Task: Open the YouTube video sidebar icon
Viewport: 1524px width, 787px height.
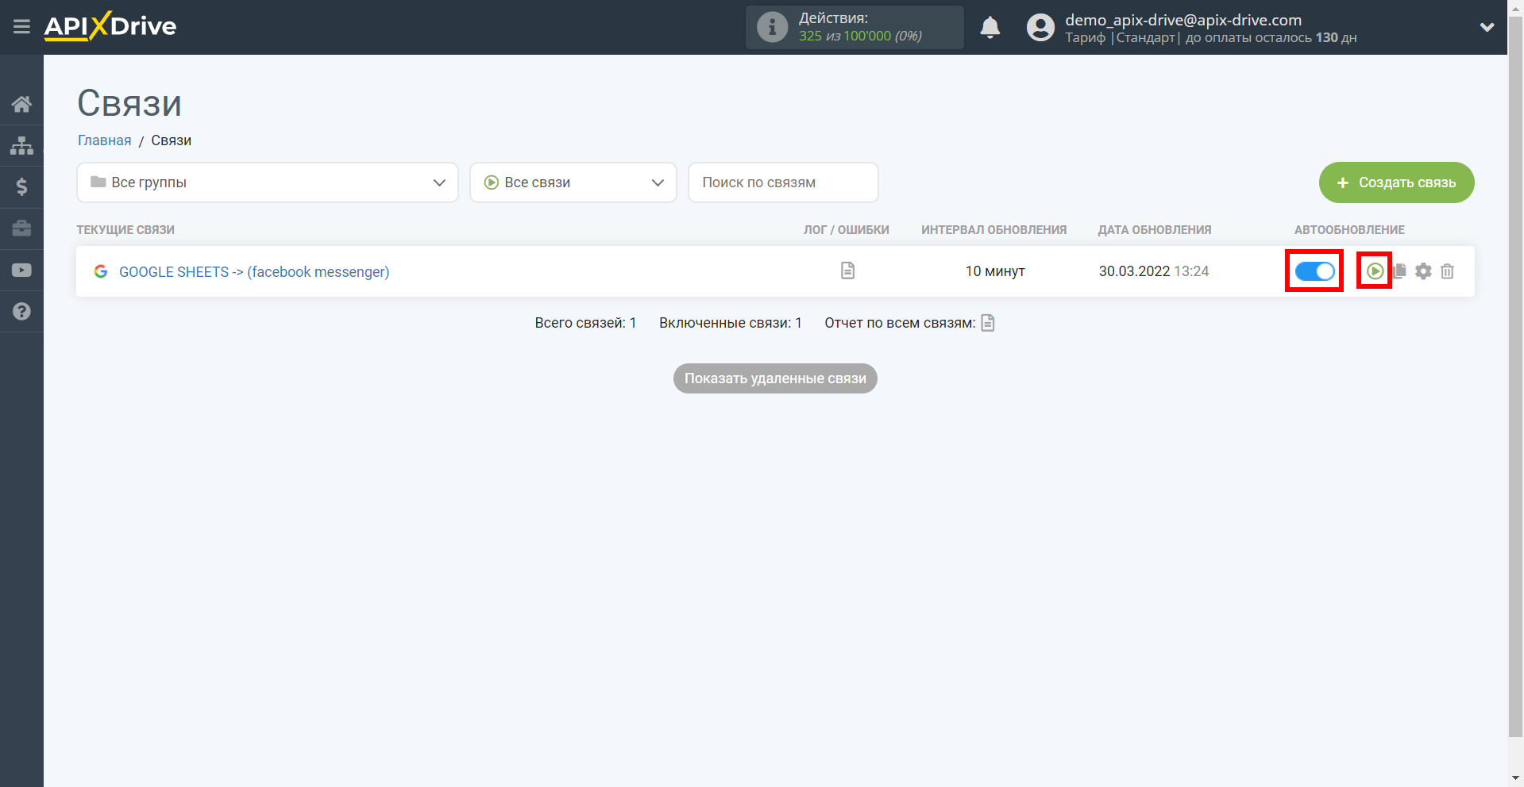Action: coord(21,270)
